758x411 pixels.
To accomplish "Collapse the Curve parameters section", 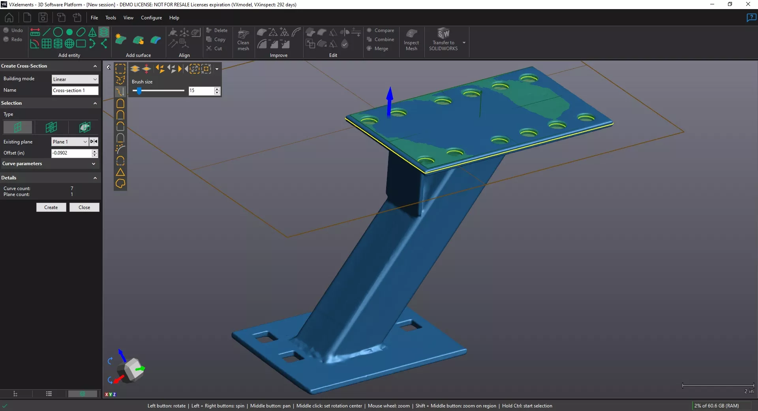I will coord(94,164).
